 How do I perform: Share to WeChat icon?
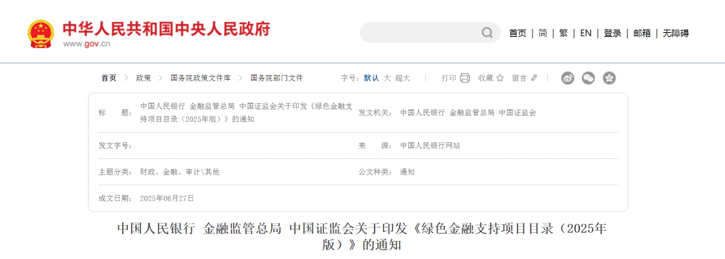(x=588, y=78)
